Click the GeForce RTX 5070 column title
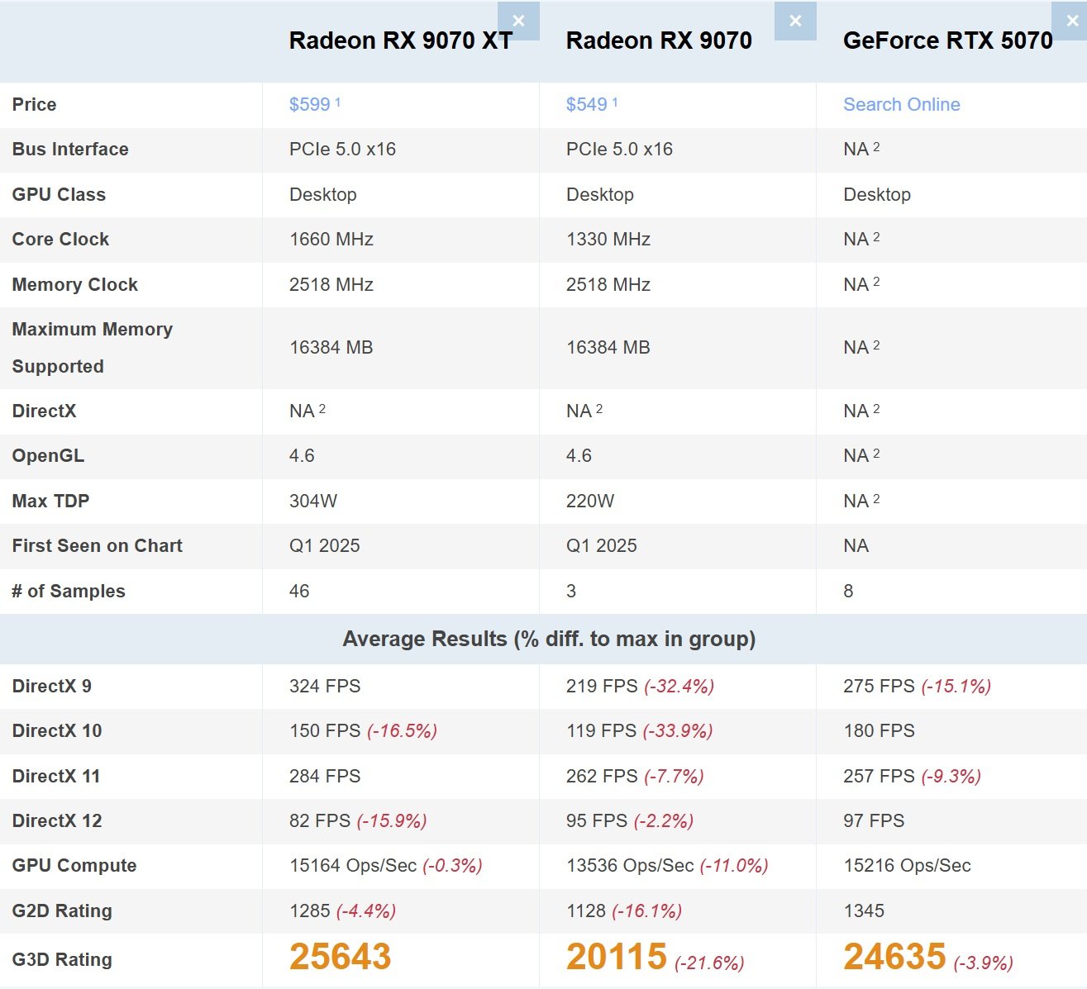Image resolution: width=1087 pixels, height=989 pixels. coord(947,40)
